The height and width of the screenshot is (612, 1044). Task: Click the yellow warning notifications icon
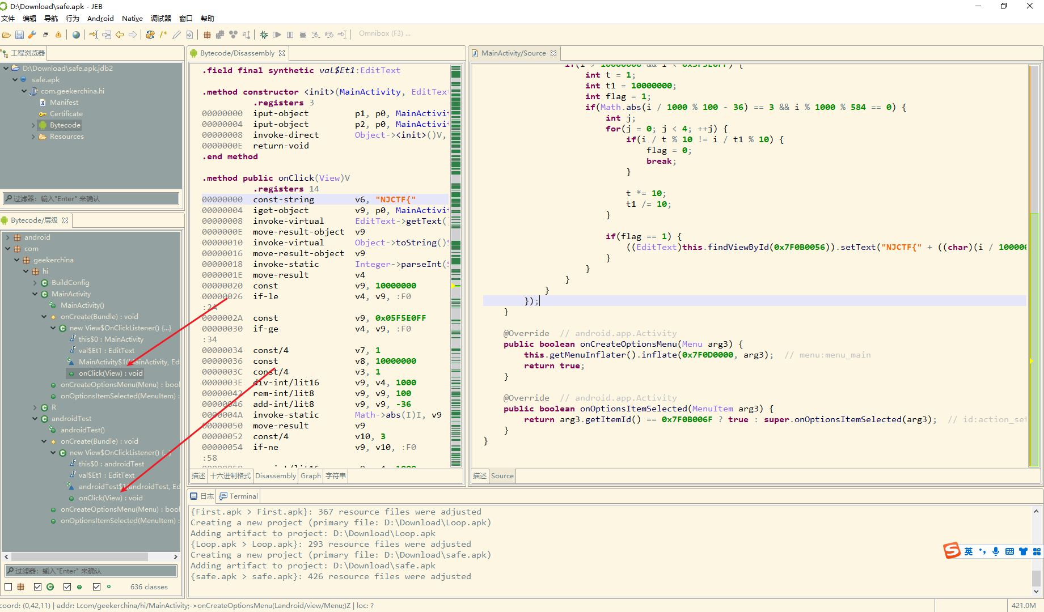pos(58,35)
